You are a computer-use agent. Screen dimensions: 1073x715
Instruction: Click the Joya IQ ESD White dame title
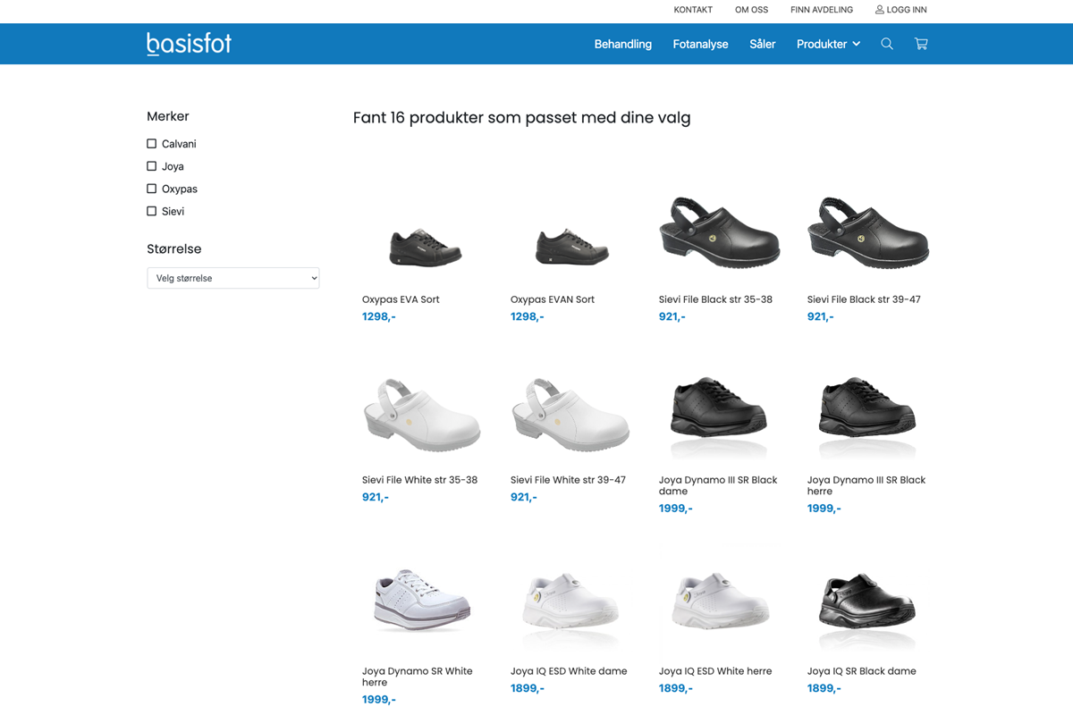point(569,671)
